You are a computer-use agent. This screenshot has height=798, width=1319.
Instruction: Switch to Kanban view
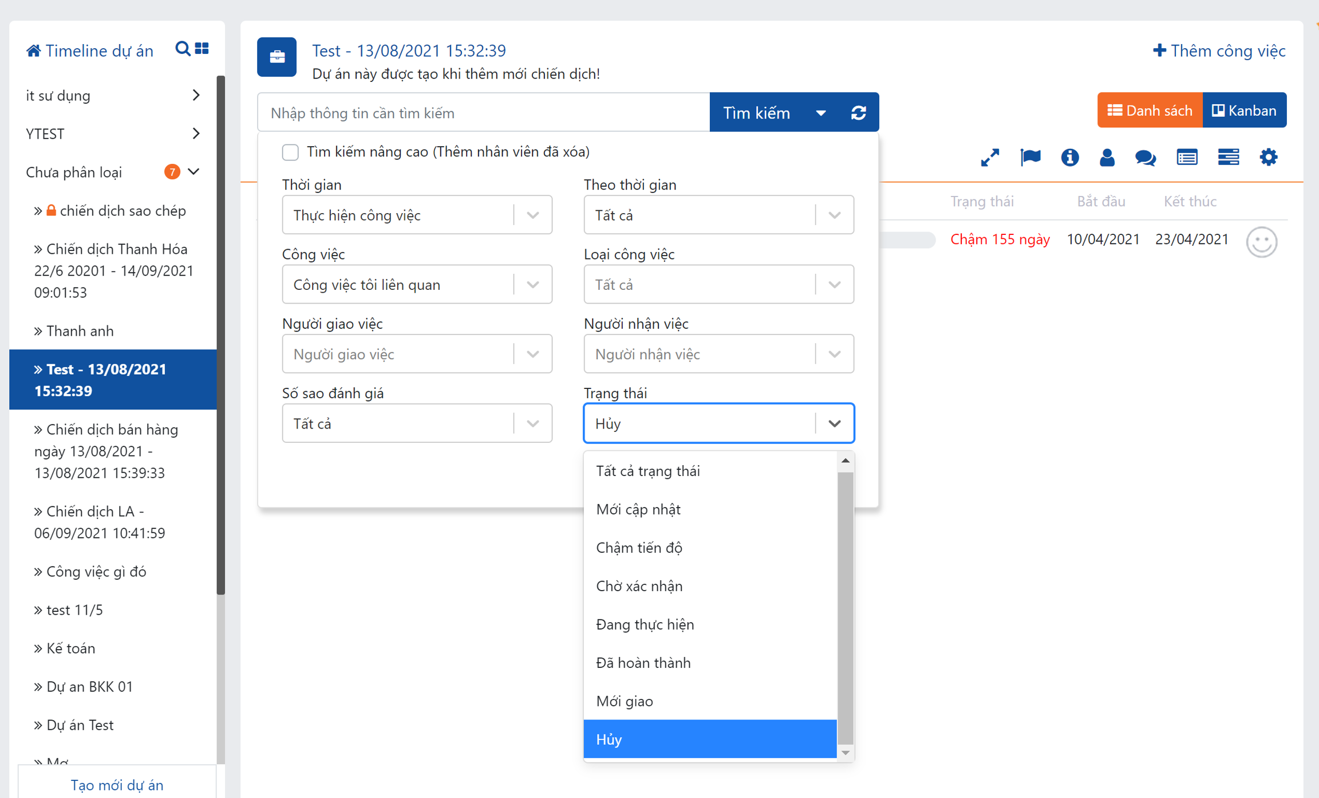(x=1245, y=111)
